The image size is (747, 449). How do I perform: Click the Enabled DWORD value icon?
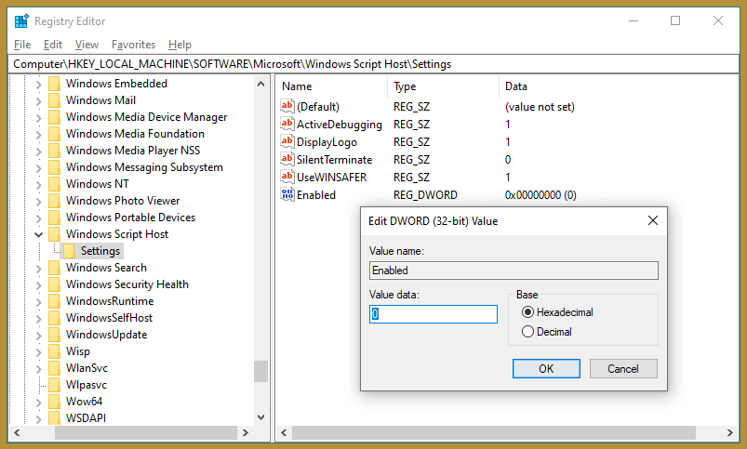point(287,195)
